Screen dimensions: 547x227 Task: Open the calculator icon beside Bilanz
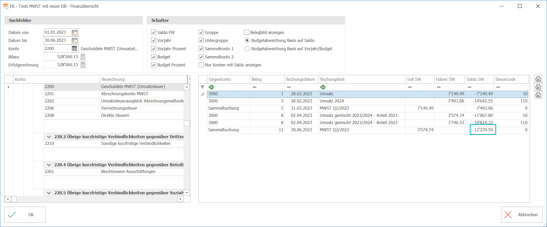(x=83, y=57)
